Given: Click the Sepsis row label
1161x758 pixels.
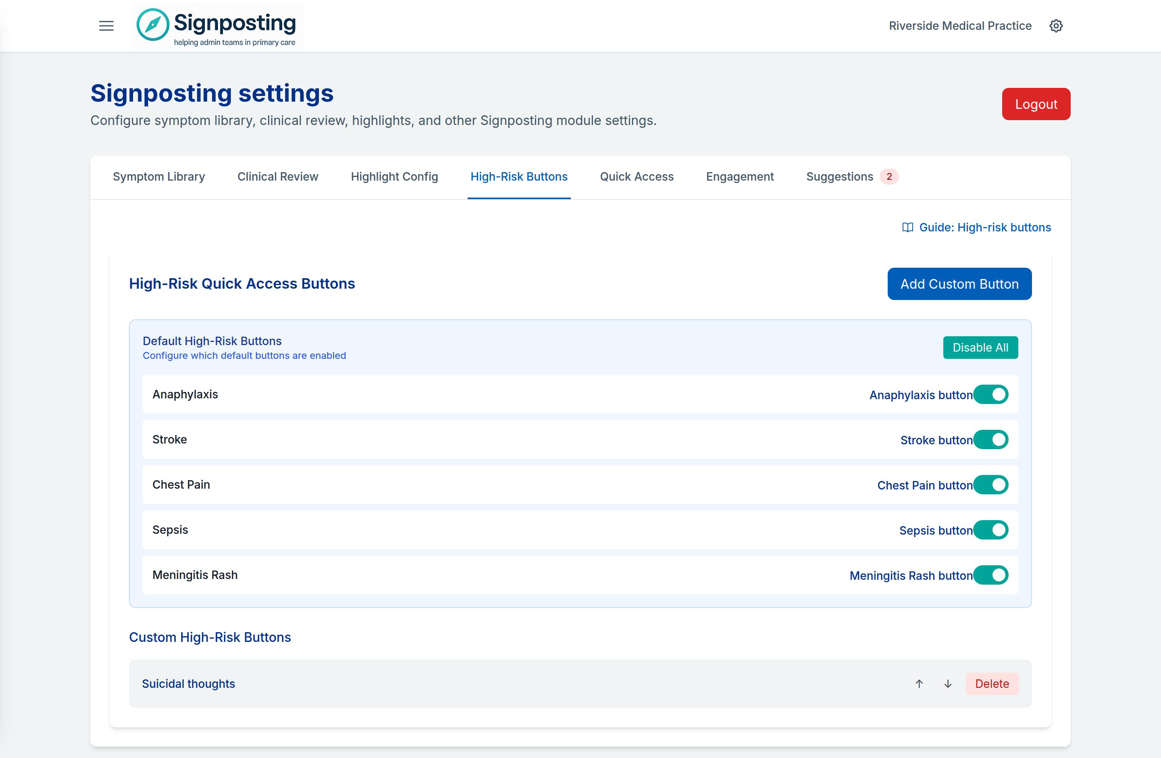Looking at the screenshot, I should coord(170,530).
